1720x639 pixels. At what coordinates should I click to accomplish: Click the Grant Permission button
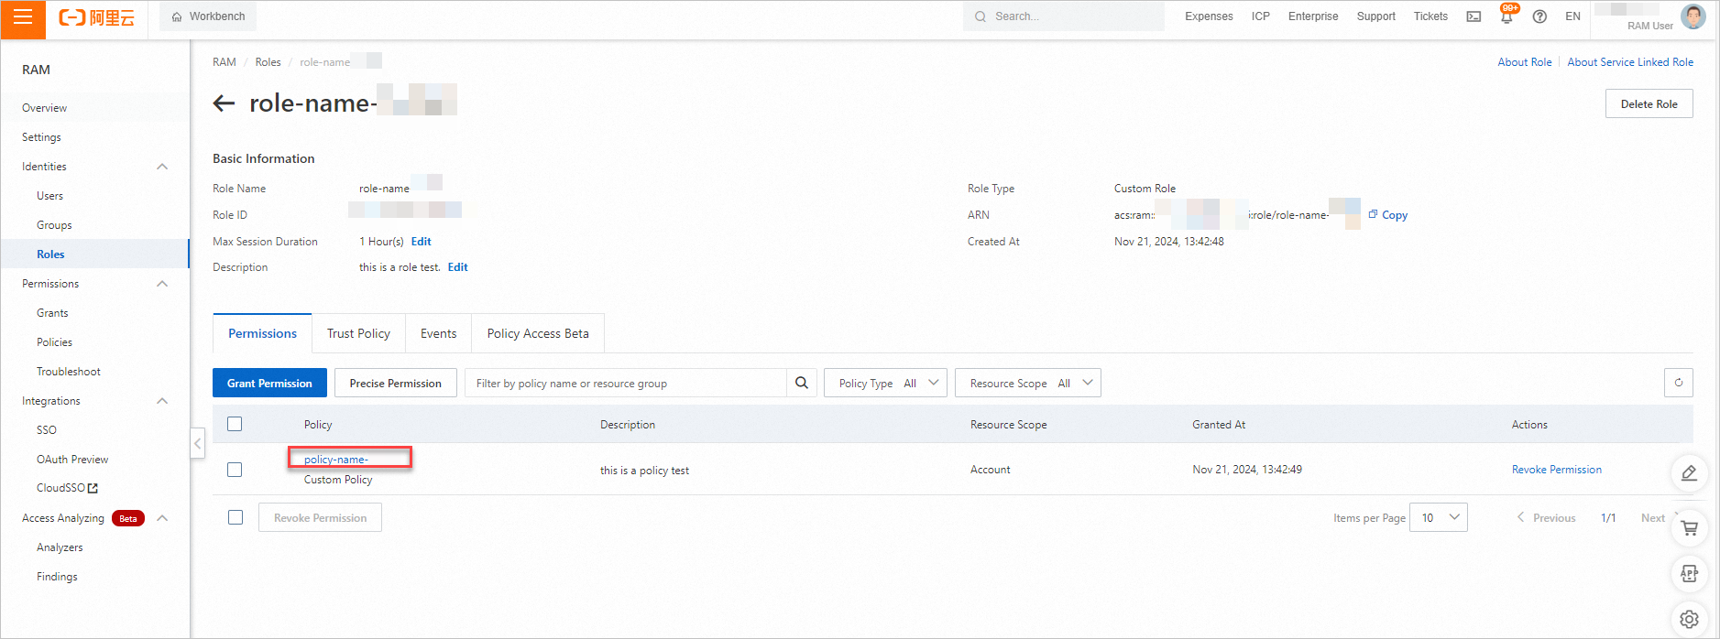(x=269, y=383)
